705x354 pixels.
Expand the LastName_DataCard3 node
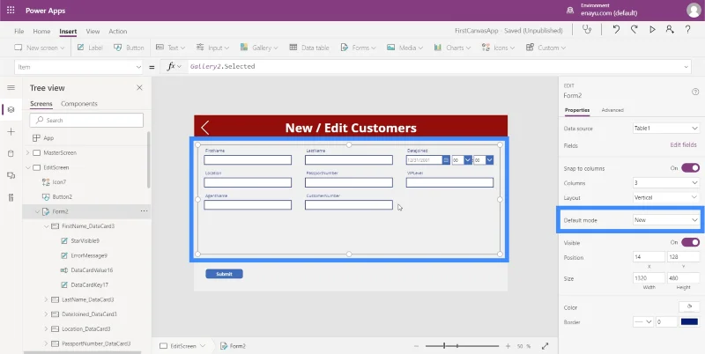[46, 299]
